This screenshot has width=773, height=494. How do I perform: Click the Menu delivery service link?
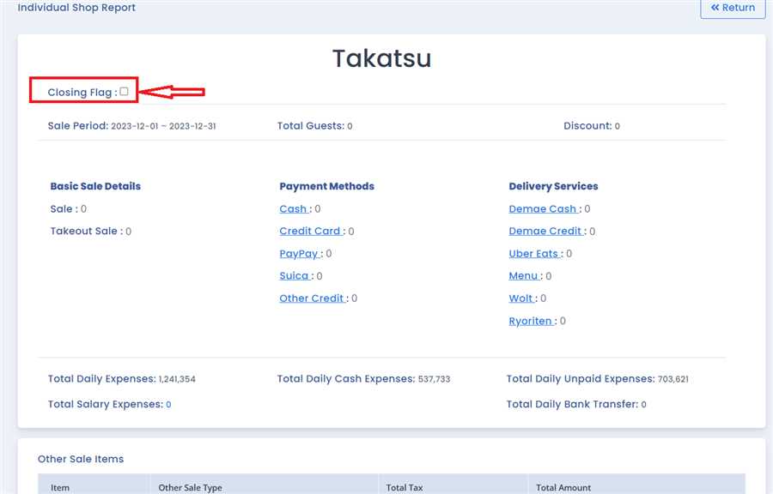tap(523, 276)
